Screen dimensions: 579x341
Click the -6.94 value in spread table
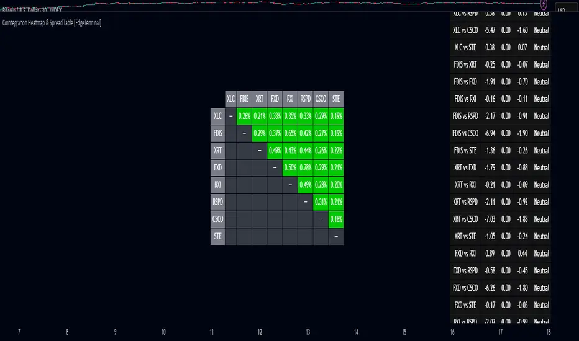pos(490,133)
